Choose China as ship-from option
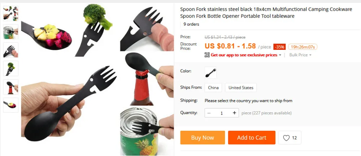 pyautogui.click(x=213, y=87)
